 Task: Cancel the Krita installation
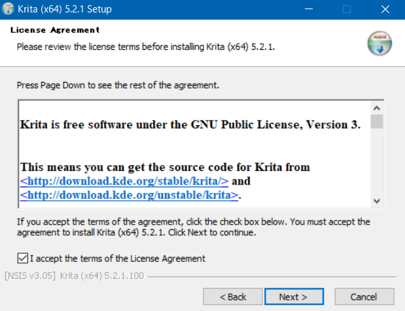tap(364, 297)
